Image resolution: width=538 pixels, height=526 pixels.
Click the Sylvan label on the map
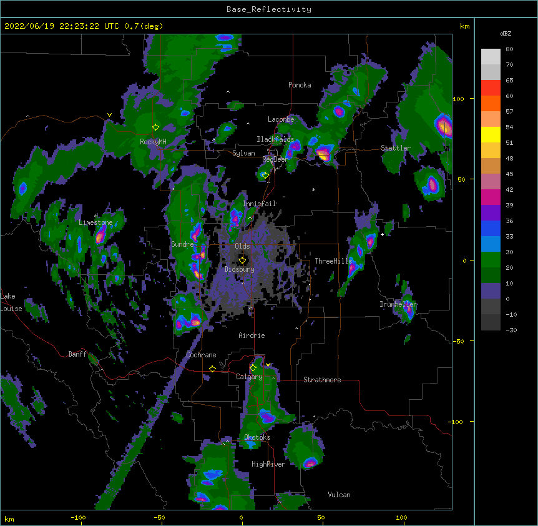coord(243,153)
